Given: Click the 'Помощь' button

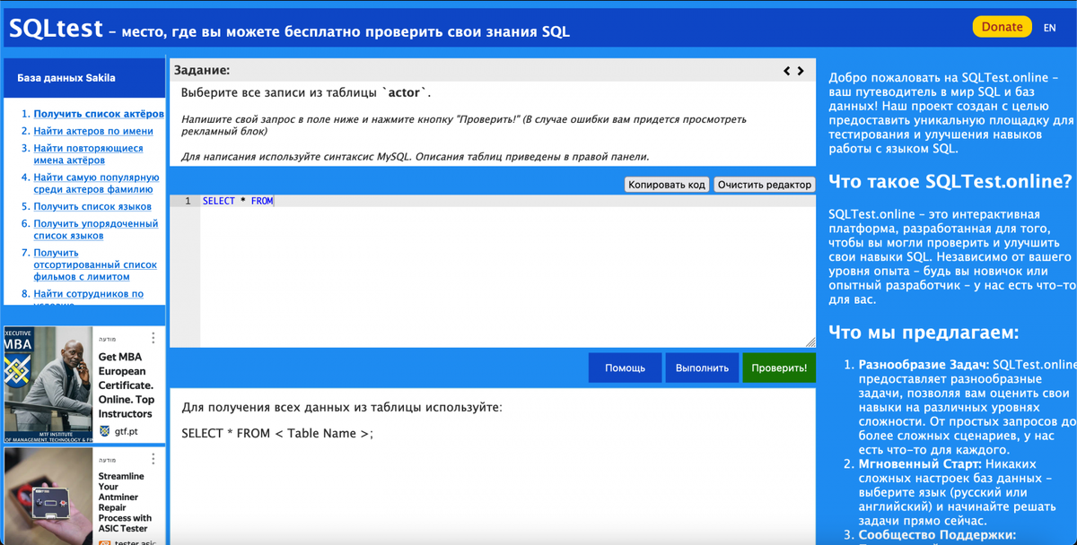Looking at the screenshot, I should point(625,368).
